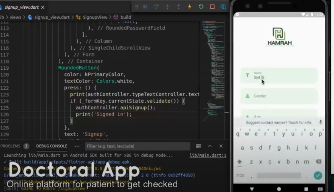Close the bottom panel

tap(221, 146)
